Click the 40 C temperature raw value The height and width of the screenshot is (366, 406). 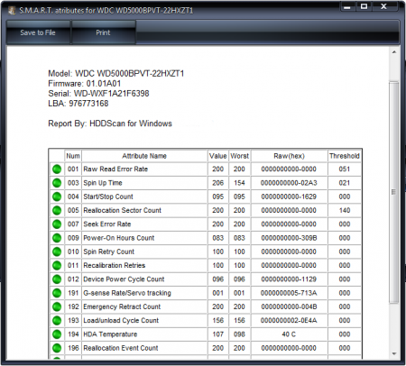click(289, 334)
